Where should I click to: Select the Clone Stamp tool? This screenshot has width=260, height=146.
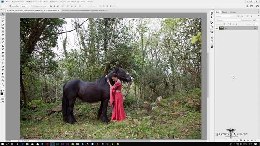pyautogui.click(x=3, y=46)
